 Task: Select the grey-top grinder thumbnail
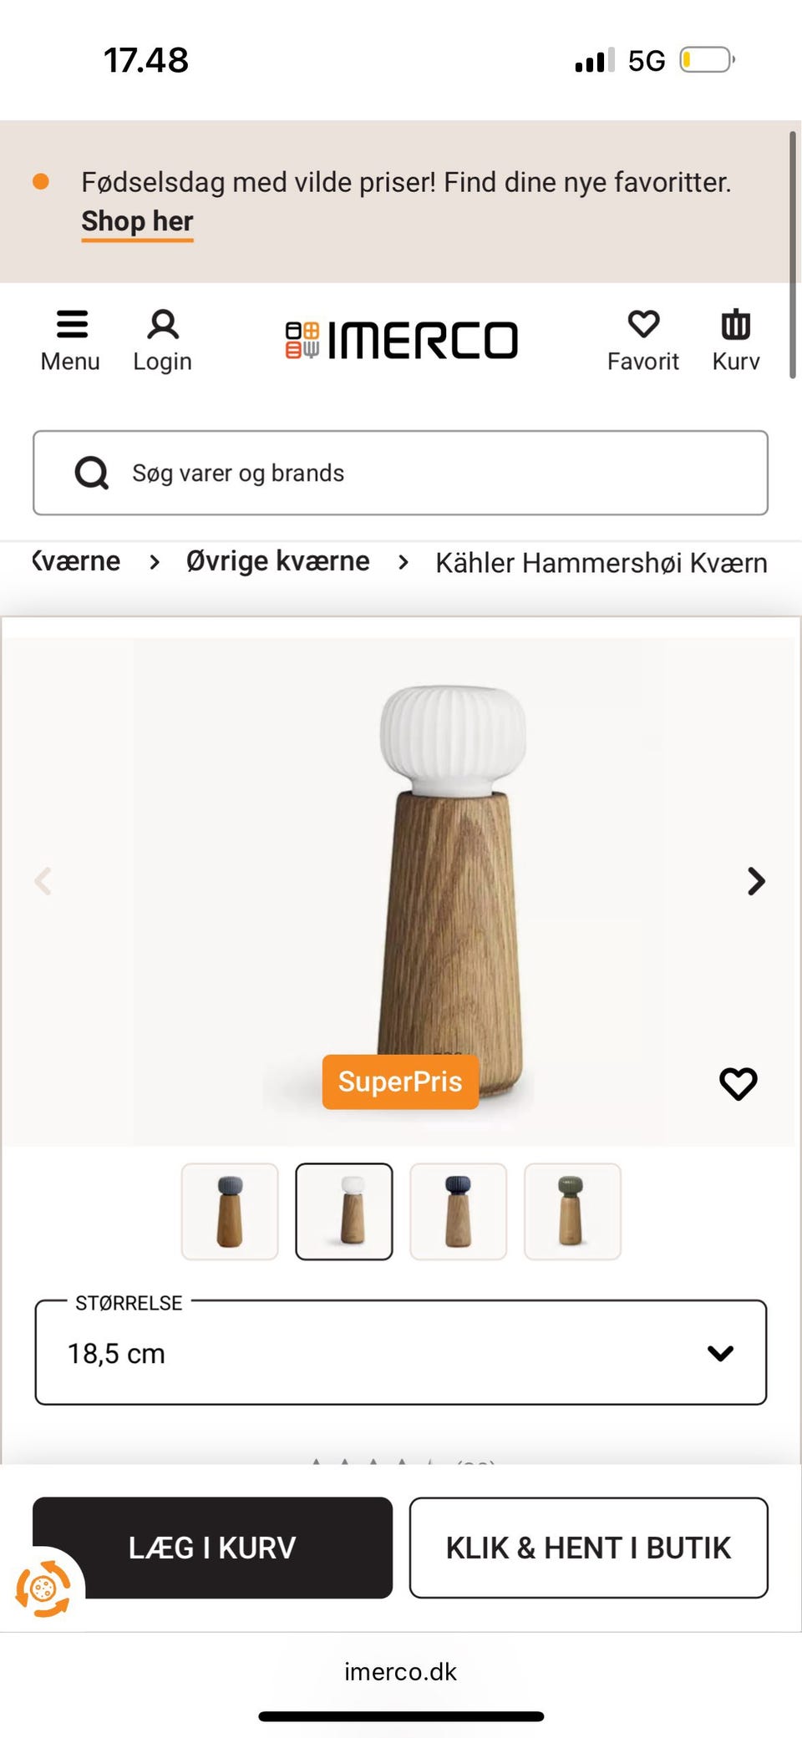tap(230, 1211)
